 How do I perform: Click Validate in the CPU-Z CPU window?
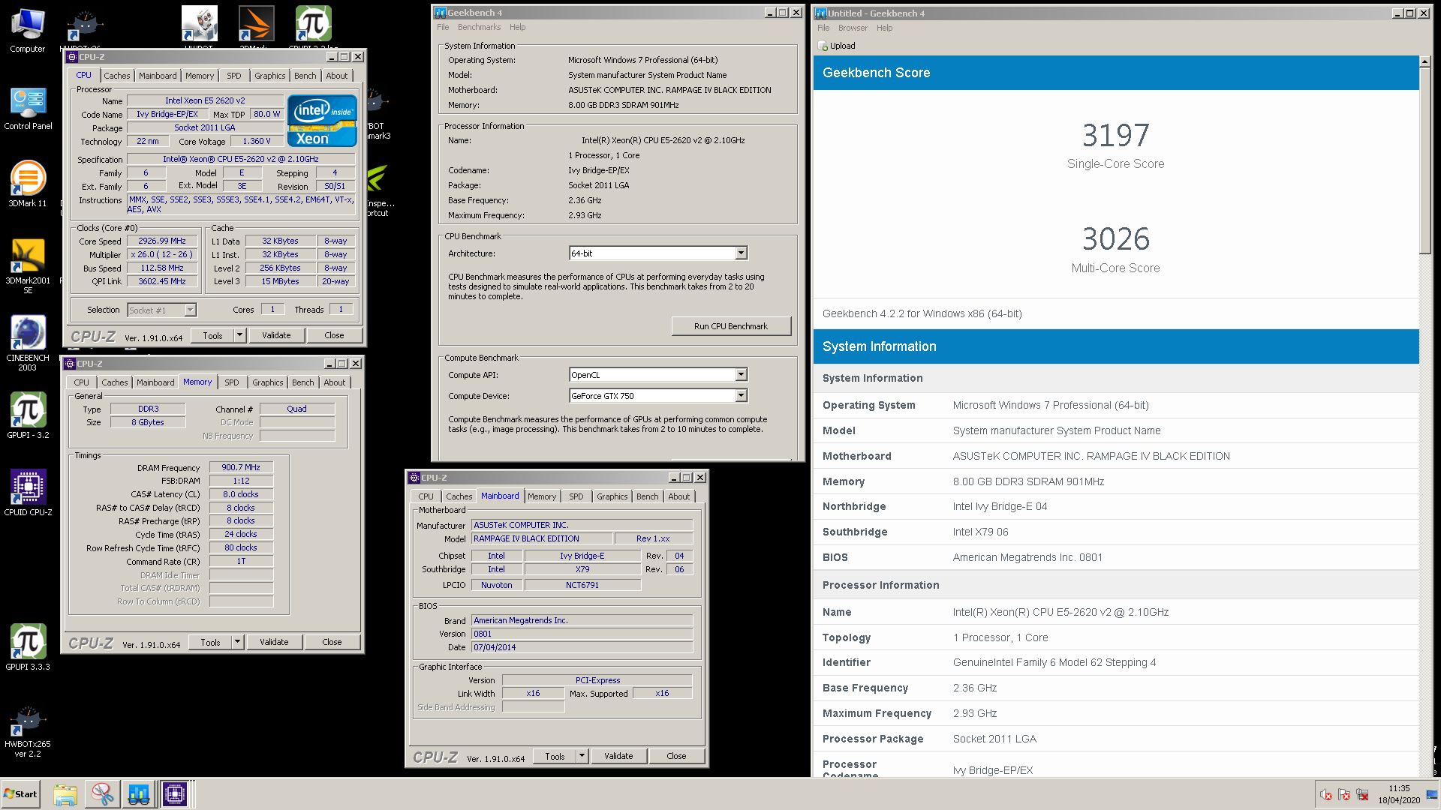pos(275,335)
